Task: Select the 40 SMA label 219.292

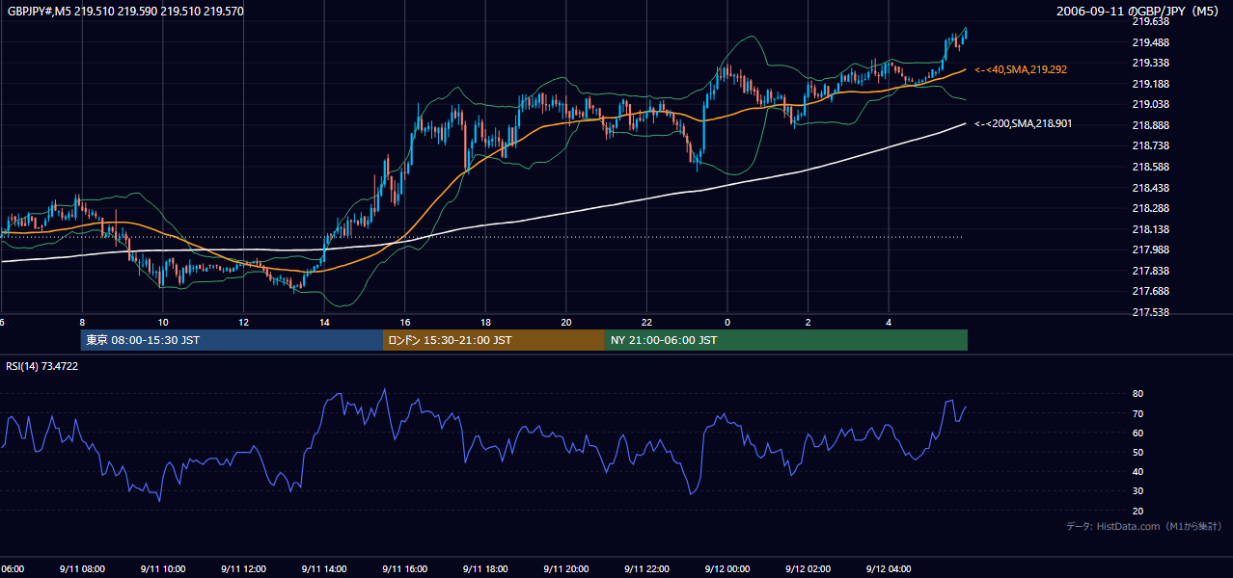Action: coord(1021,70)
